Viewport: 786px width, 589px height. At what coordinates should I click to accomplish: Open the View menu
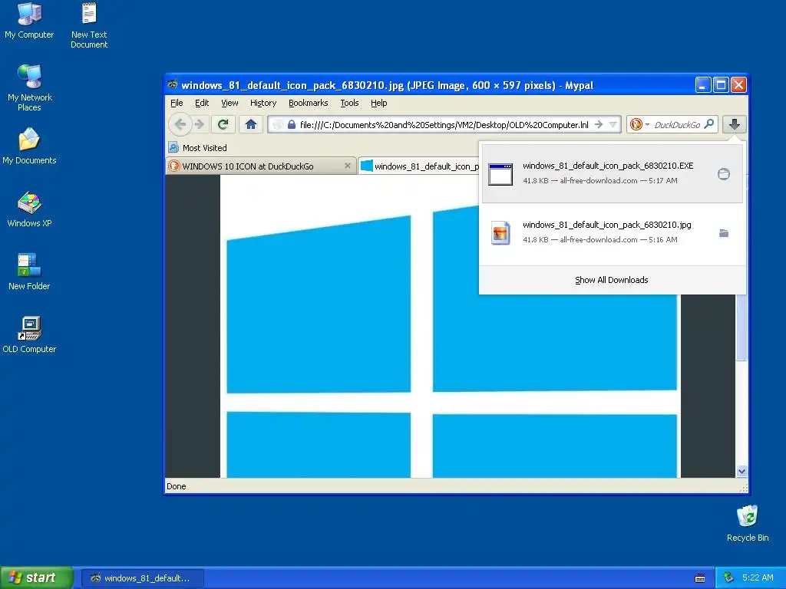(230, 103)
